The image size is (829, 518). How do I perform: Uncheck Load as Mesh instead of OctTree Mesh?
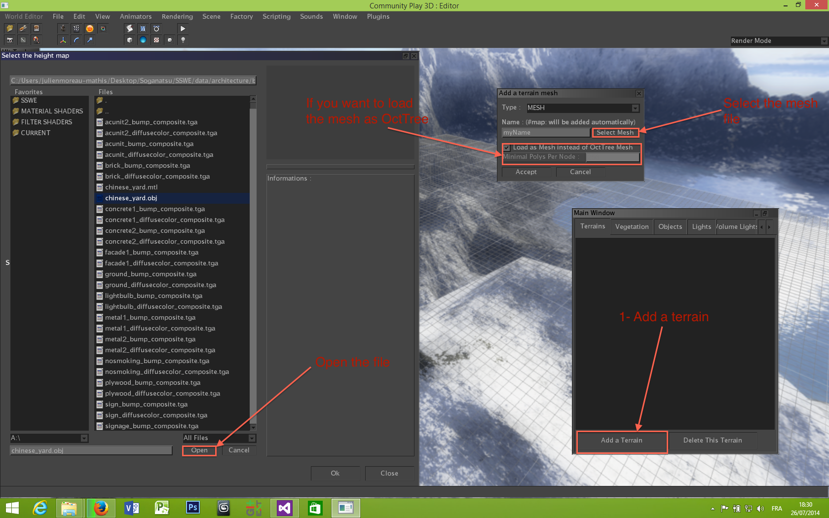[507, 148]
